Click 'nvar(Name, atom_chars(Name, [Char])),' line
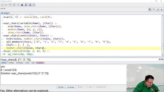This screenshot has height=92, width=164. pyautogui.click(x=35, y=27)
